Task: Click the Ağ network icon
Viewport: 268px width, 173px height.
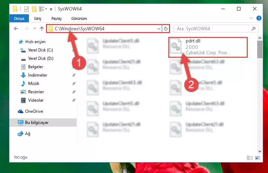Action: click(x=21, y=134)
